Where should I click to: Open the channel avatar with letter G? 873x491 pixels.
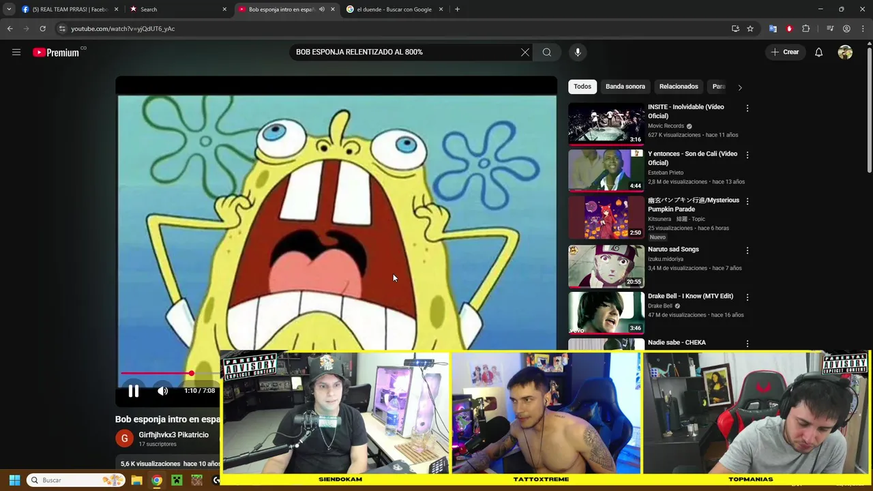[124, 438]
